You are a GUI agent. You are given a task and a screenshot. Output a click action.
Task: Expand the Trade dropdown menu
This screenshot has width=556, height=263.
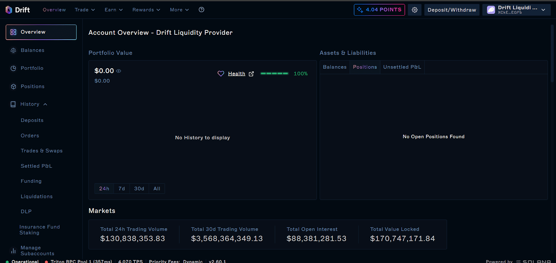(x=85, y=10)
